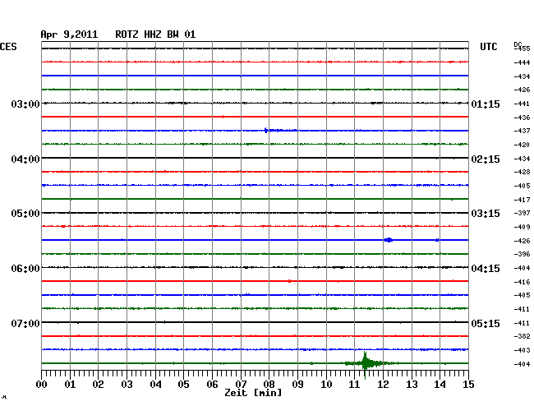This screenshot has width=534, height=406.
Task: Click minute tick label 15
Action: point(468,384)
